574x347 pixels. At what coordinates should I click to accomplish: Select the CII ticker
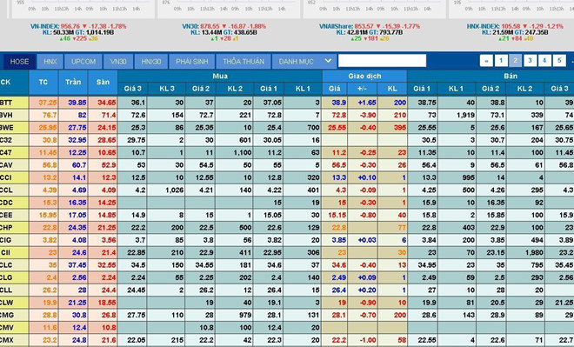coord(5,252)
